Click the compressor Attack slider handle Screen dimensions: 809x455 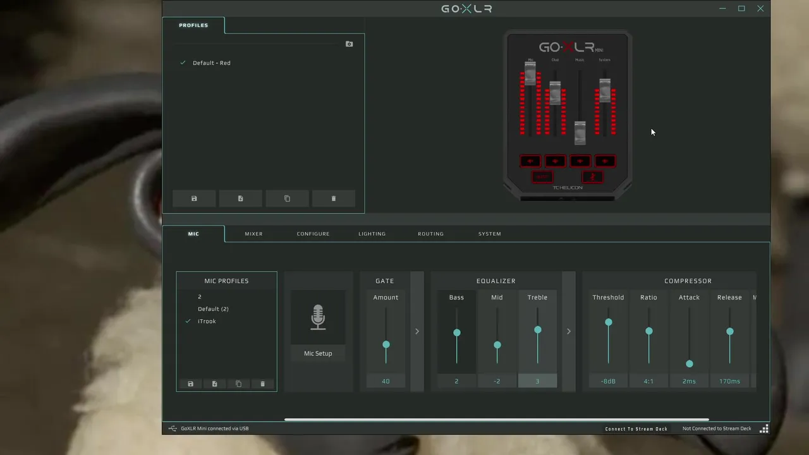click(690, 364)
